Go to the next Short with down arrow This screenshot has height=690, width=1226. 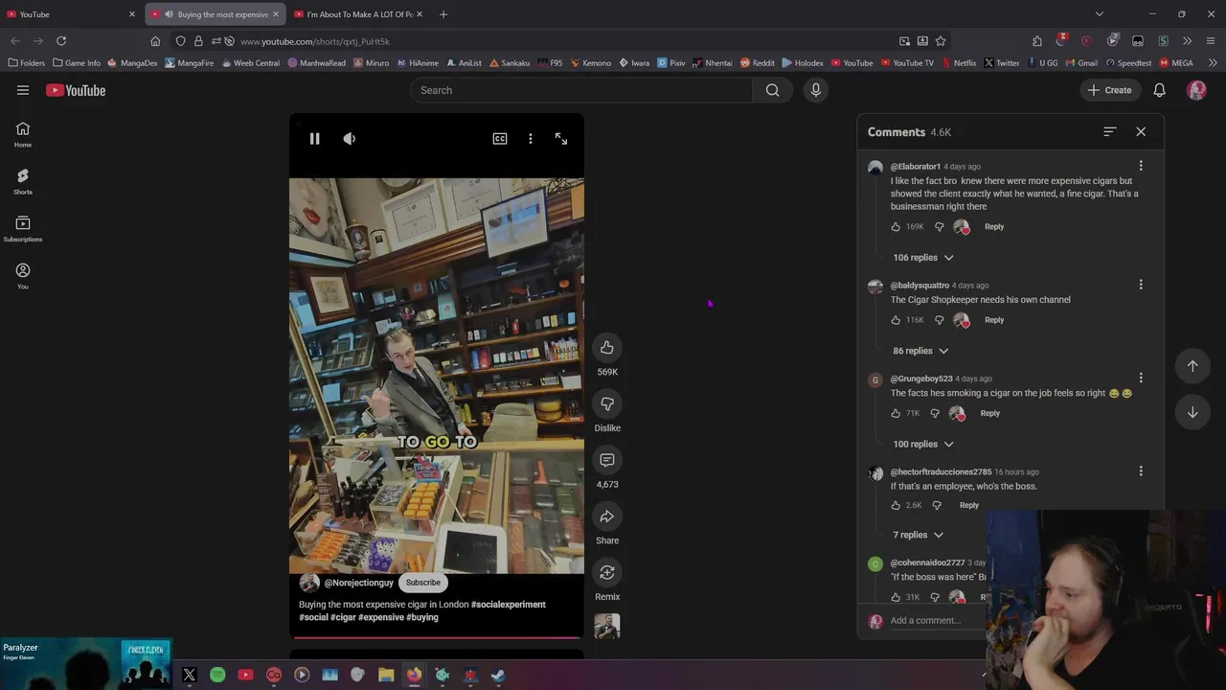coord(1192,412)
